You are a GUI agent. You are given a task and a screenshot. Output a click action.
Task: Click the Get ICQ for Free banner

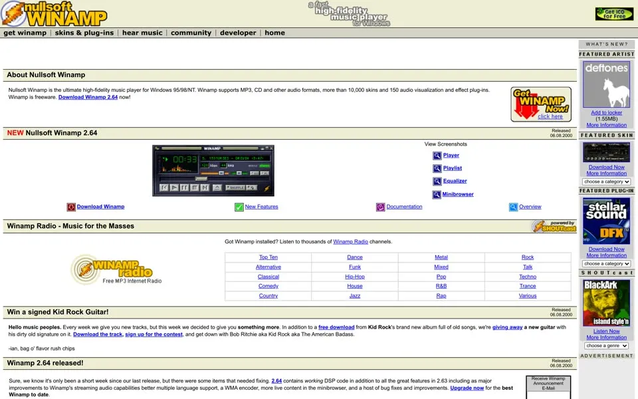pyautogui.click(x=614, y=14)
